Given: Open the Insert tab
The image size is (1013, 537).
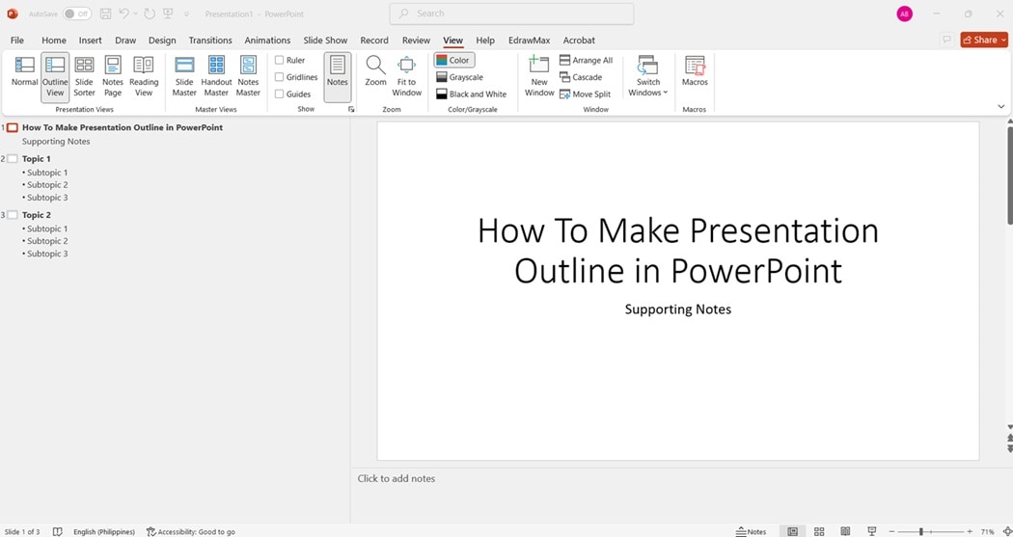Looking at the screenshot, I should [90, 40].
